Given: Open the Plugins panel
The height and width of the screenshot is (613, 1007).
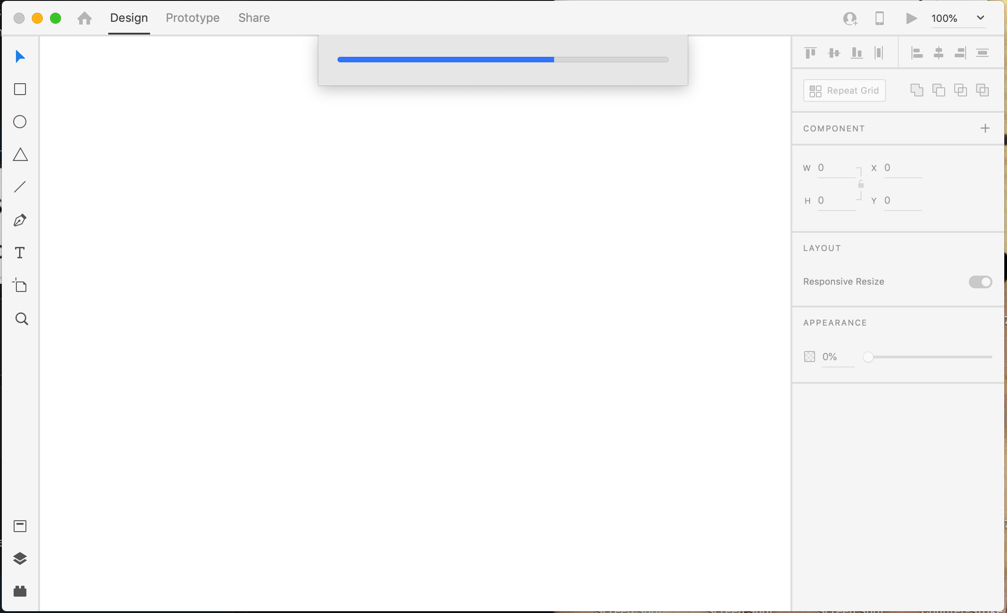Looking at the screenshot, I should pos(20,591).
